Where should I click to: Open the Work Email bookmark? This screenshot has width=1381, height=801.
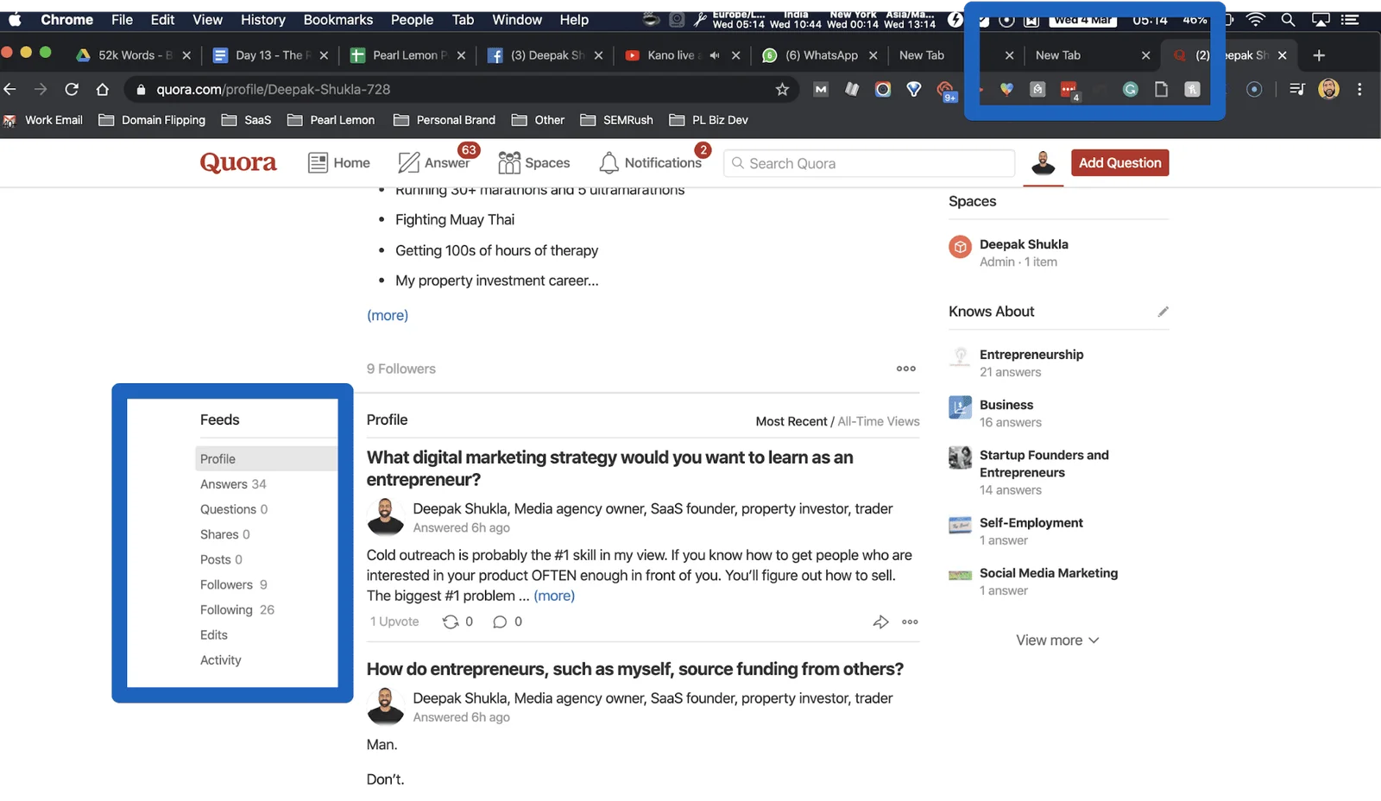44,120
